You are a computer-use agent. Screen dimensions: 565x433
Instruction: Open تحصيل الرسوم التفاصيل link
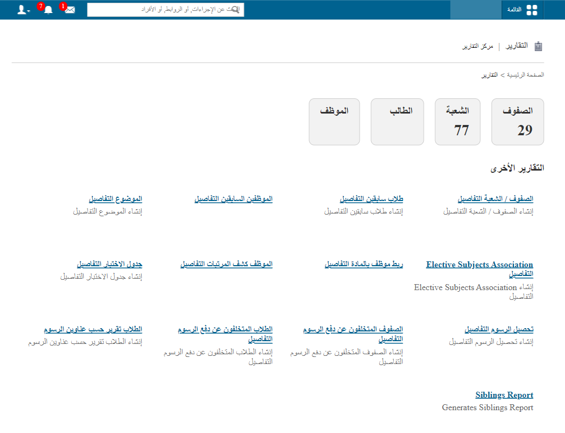(x=499, y=329)
